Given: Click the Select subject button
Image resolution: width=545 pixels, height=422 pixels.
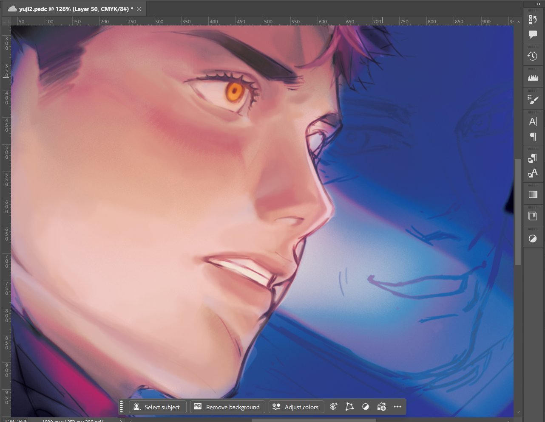Looking at the screenshot, I should [x=157, y=407].
